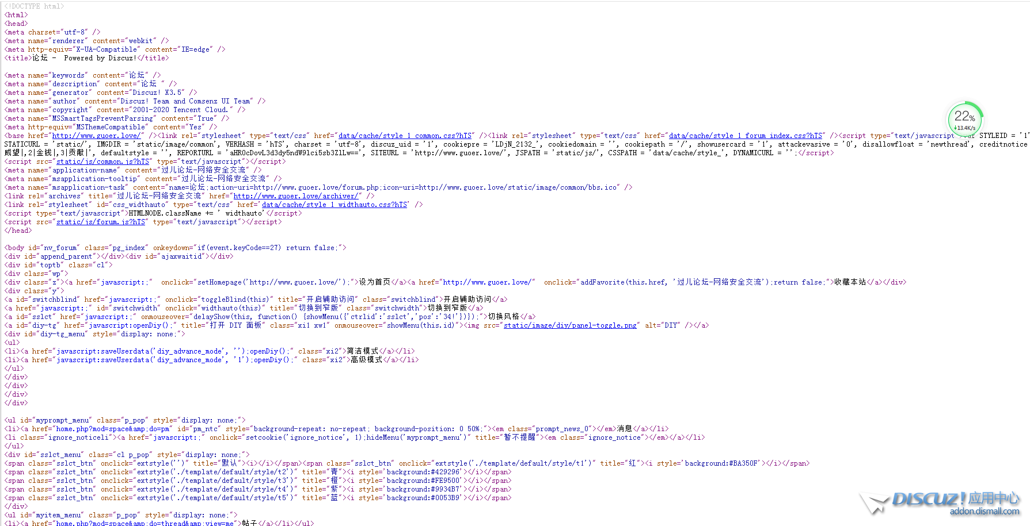This screenshot has width=1030, height=526.
Task: Click the div id="toptb" class="cl" line
Action: 59,265
